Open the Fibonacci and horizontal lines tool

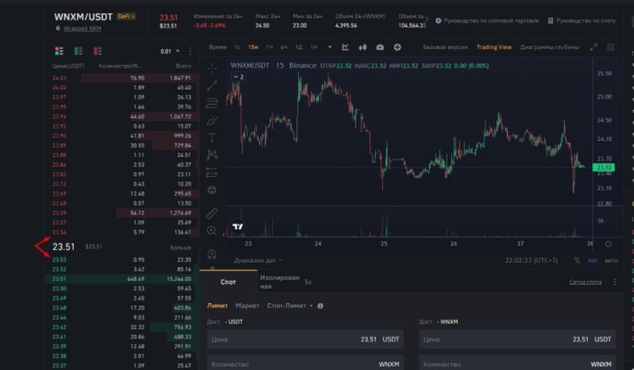point(212,103)
